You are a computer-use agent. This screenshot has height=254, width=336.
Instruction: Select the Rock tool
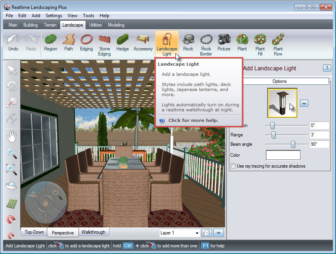pyautogui.click(x=188, y=43)
